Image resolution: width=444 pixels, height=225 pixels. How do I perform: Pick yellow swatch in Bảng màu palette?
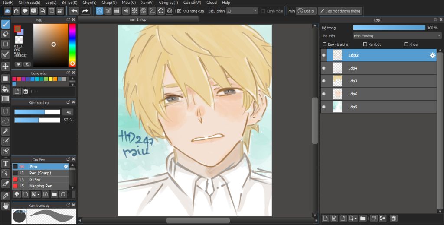[51, 79]
